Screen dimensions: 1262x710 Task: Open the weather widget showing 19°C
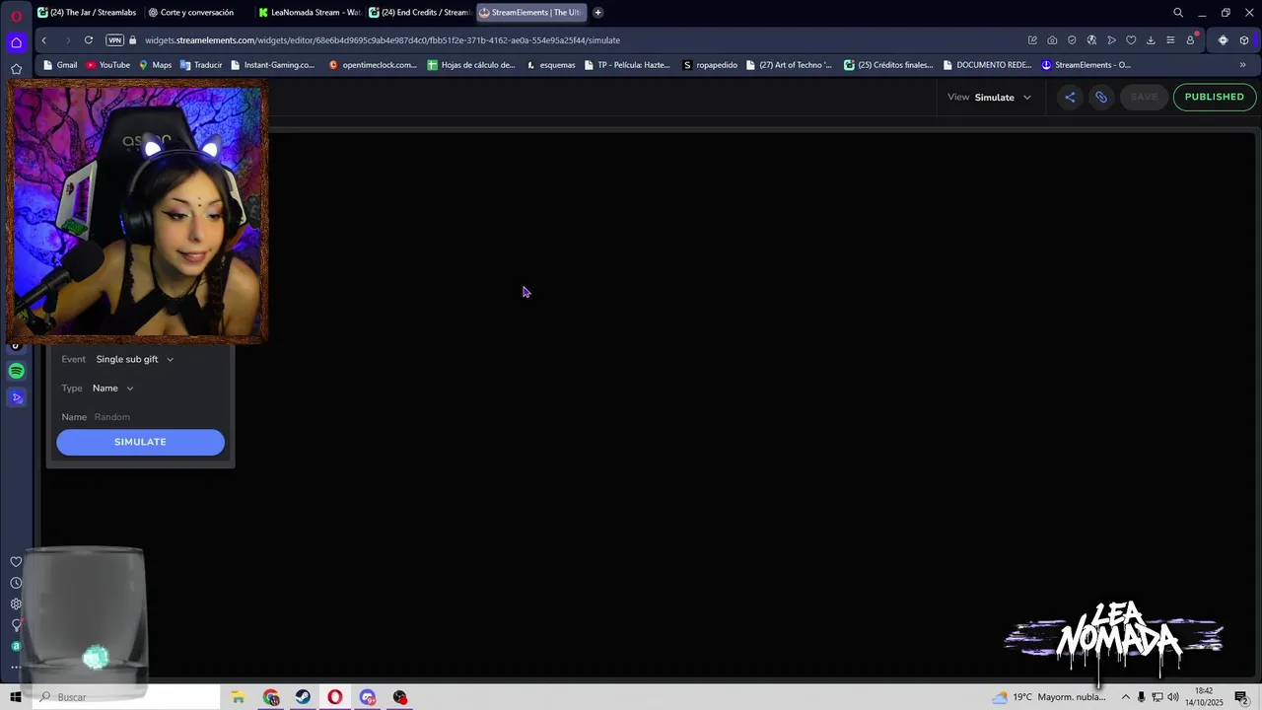(x=1049, y=697)
